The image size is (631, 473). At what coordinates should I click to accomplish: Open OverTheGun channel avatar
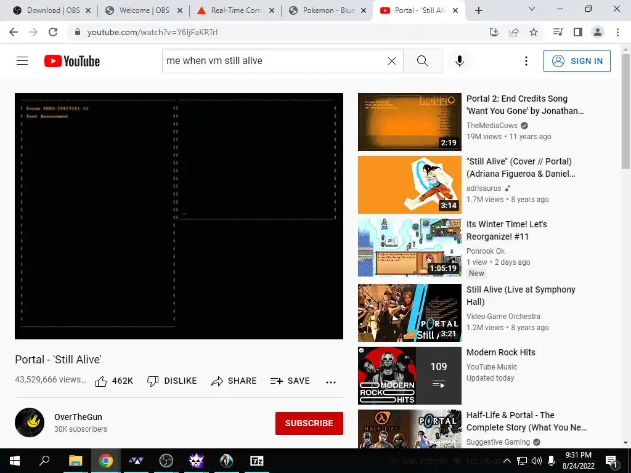pyautogui.click(x=30, y=422)
